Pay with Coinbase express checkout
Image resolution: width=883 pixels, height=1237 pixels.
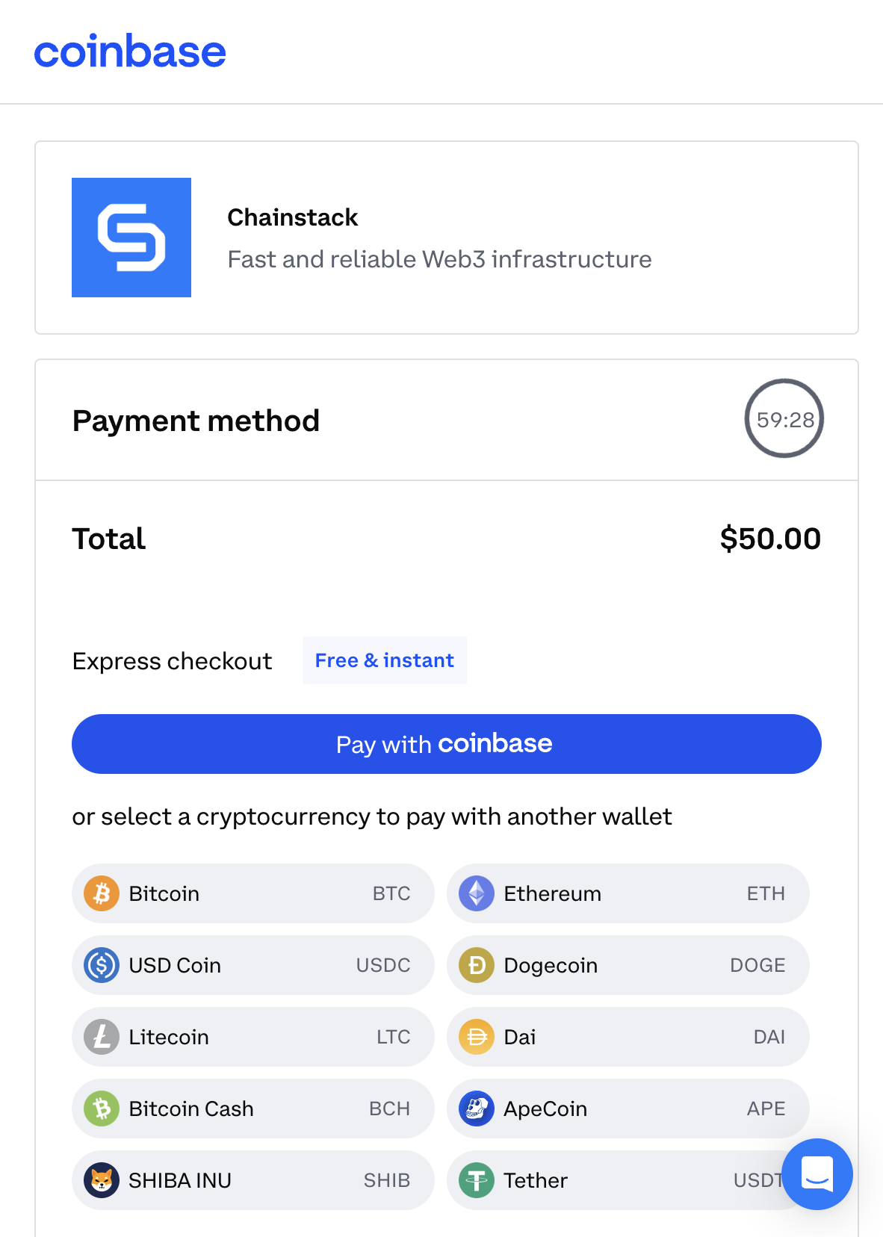coord(447,744)
